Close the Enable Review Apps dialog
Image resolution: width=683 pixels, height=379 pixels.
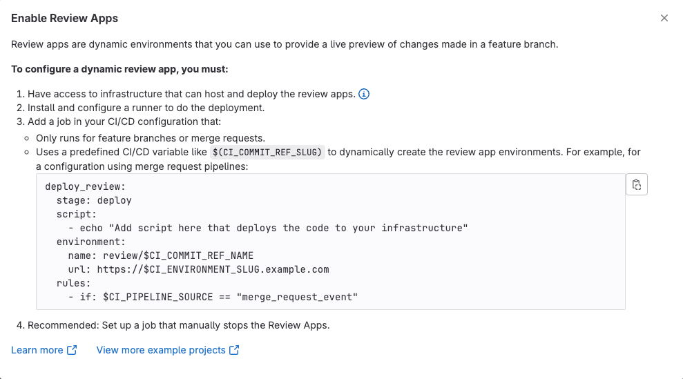[664, 18]
